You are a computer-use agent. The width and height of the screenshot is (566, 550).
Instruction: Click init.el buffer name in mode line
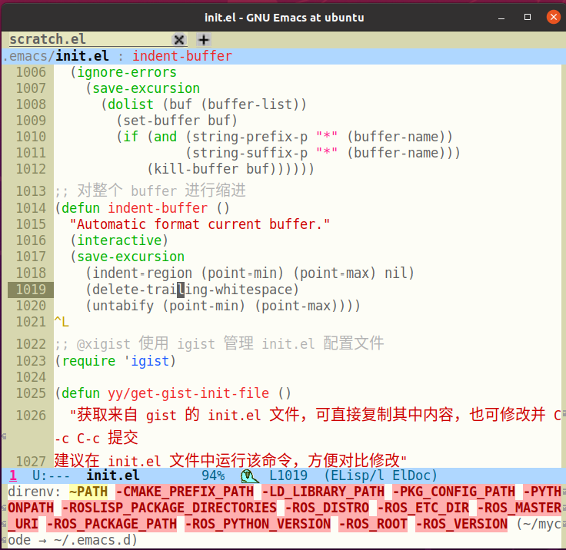tap(113, 477)
